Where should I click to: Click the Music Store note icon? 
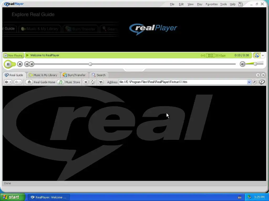(x=60, y=82)
